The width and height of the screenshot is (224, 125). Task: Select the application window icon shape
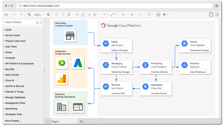tap(78, 107)
